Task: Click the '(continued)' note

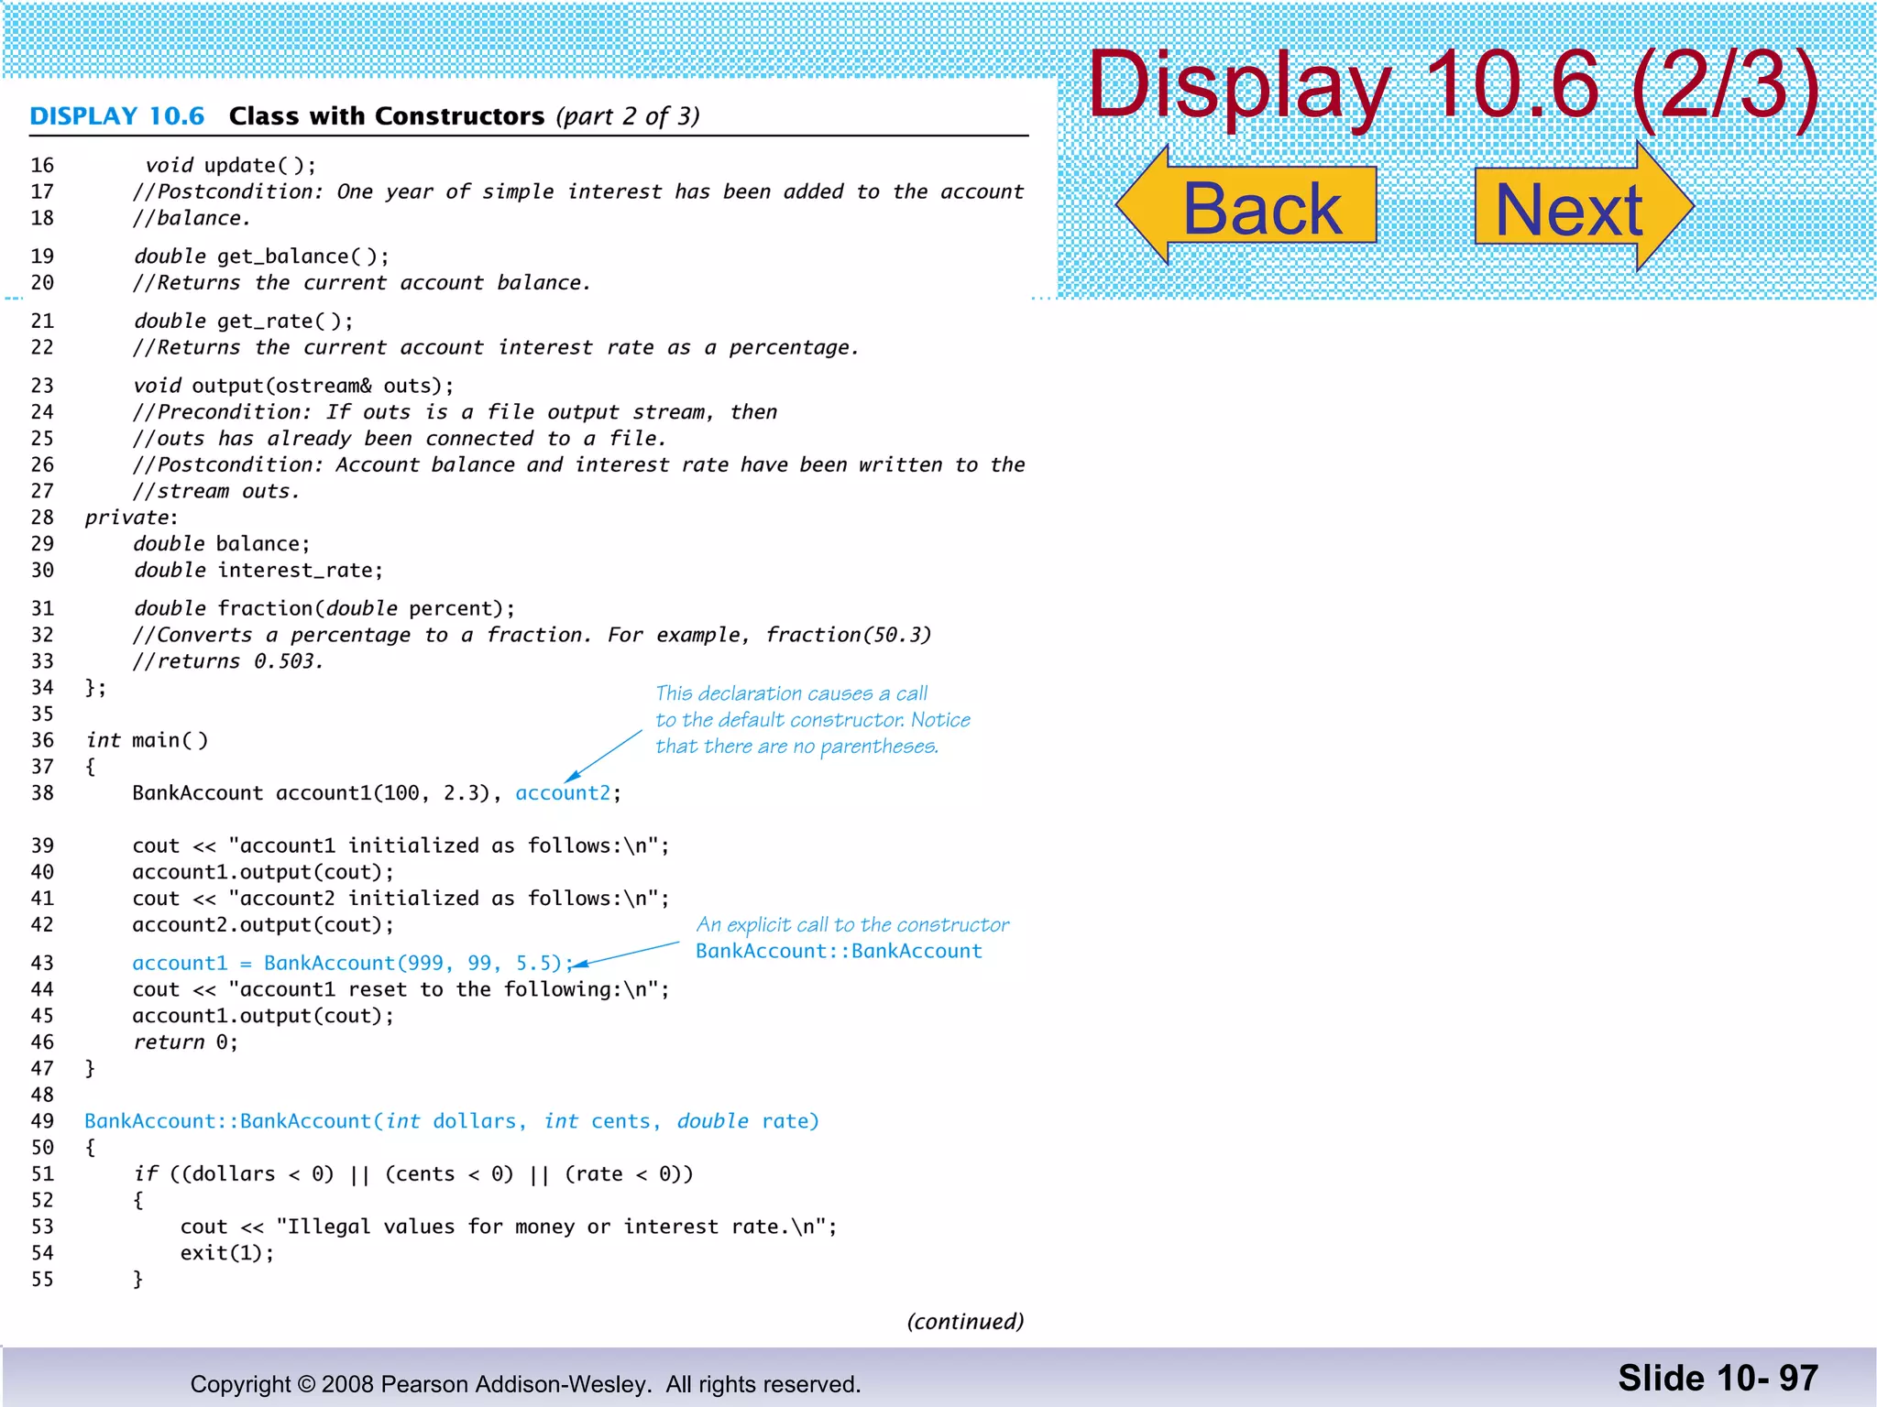Action: point(965,1322)
